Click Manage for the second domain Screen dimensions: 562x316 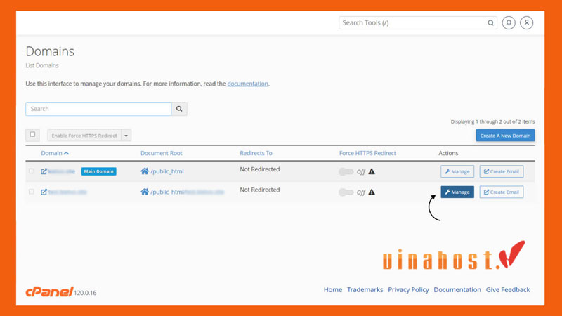(x=457, y=192)
